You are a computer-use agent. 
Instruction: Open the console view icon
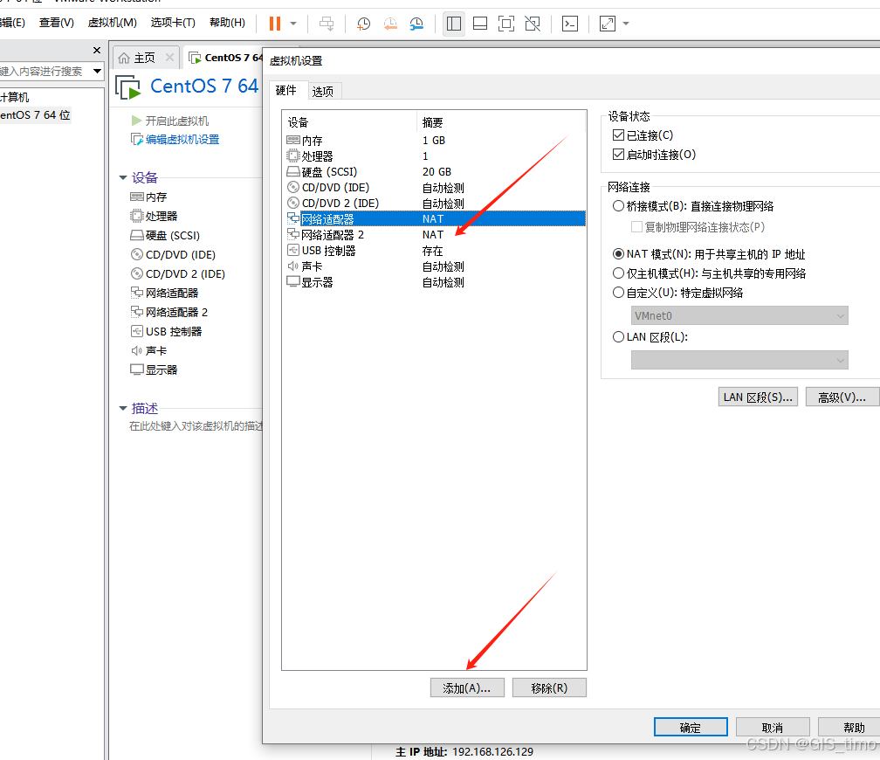coord(569,24)
